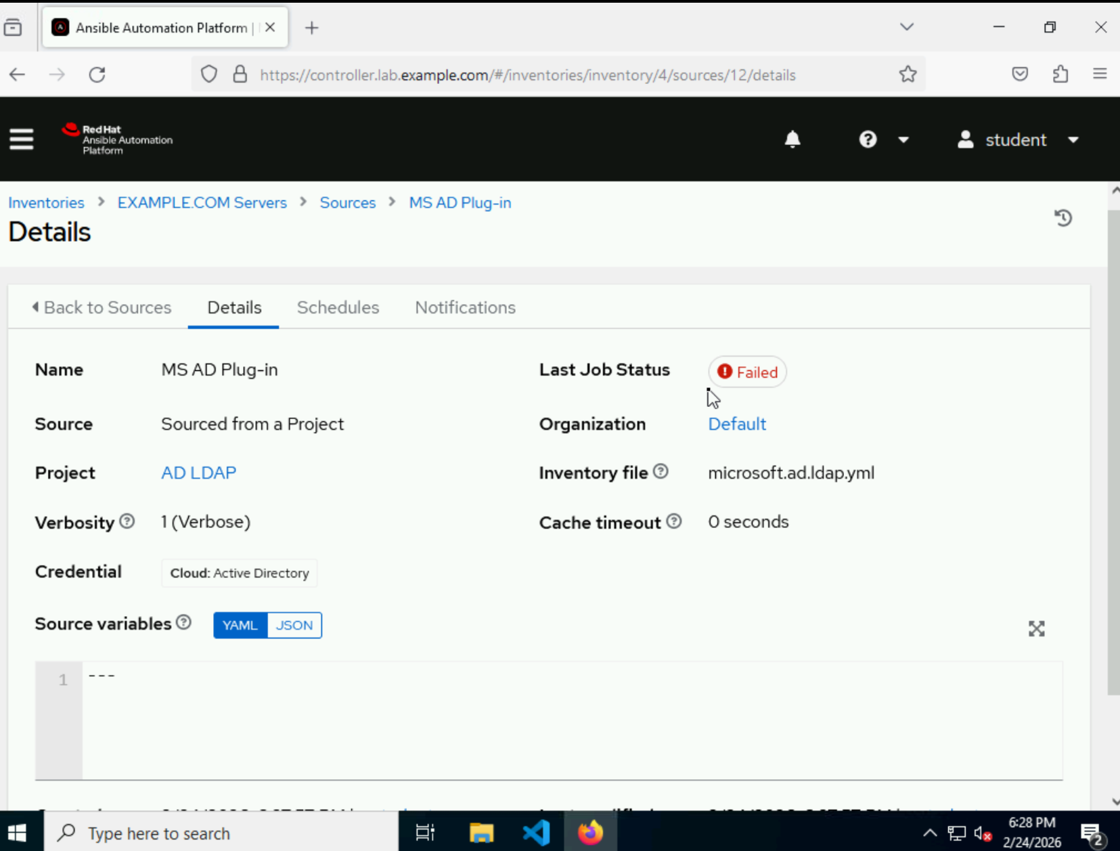The image size is (1120, 851).
Task: Open the network status tray icon
Action: coord(956,833)
